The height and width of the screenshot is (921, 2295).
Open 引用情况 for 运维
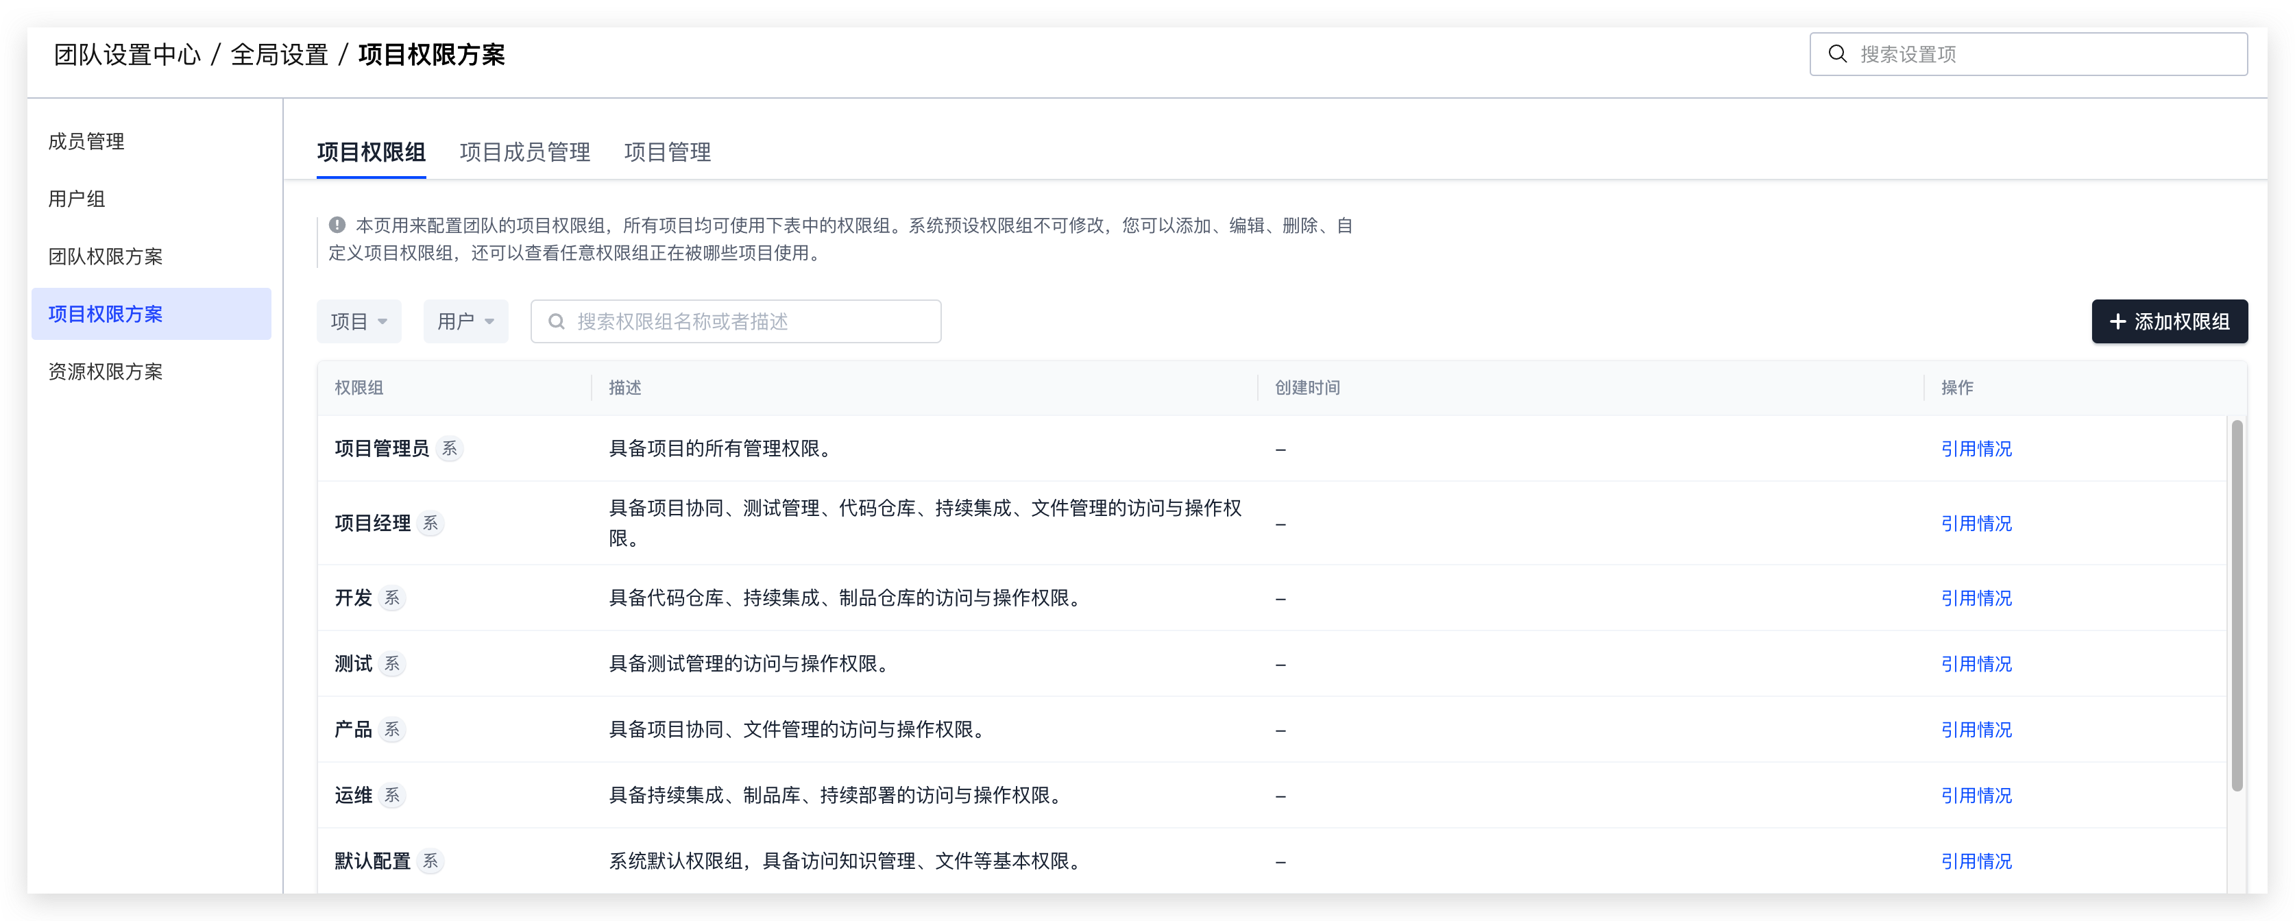[x=1976, y=796]
